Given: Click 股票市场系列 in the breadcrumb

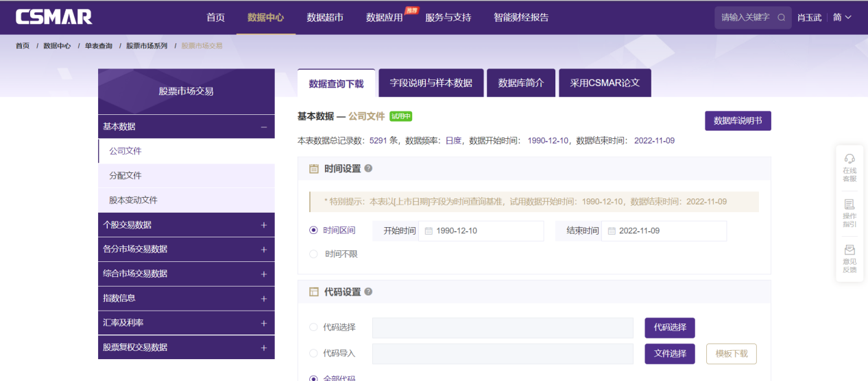Looking at the screenshot, I should point(147,46).
